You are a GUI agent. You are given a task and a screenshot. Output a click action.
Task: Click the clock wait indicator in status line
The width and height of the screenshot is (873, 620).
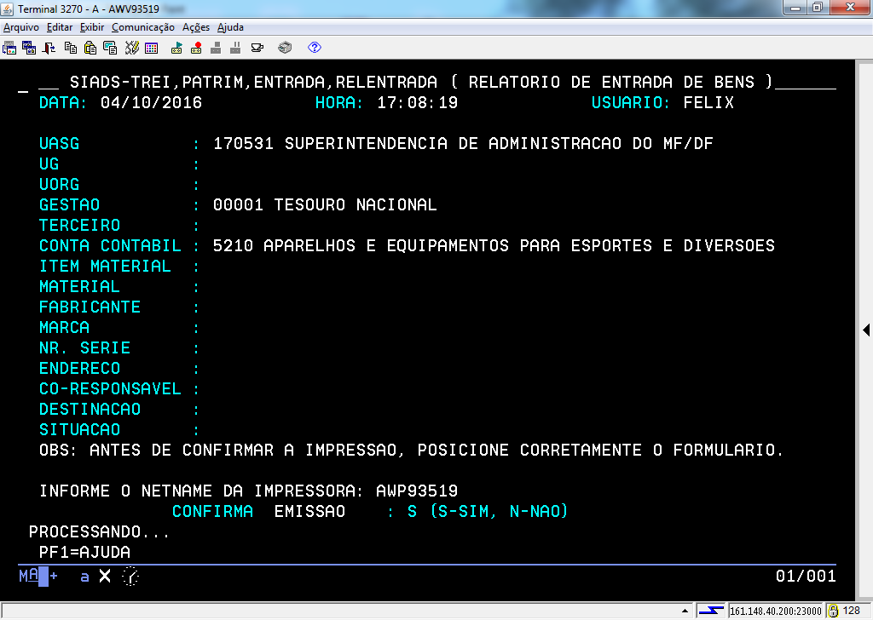130,576
